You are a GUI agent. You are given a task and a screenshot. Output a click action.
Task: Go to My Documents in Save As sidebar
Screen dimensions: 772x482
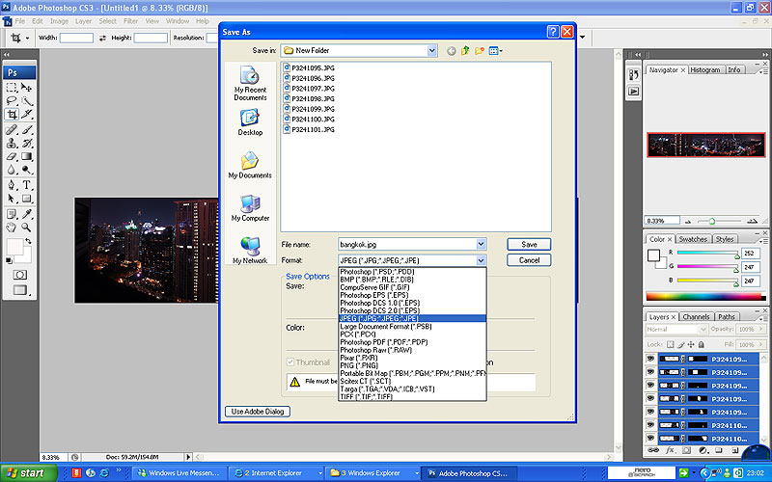pyautogui.click(x=250, y=166)
